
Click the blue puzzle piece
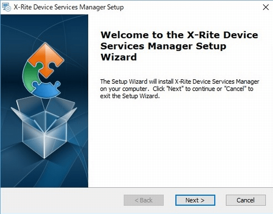51,90
